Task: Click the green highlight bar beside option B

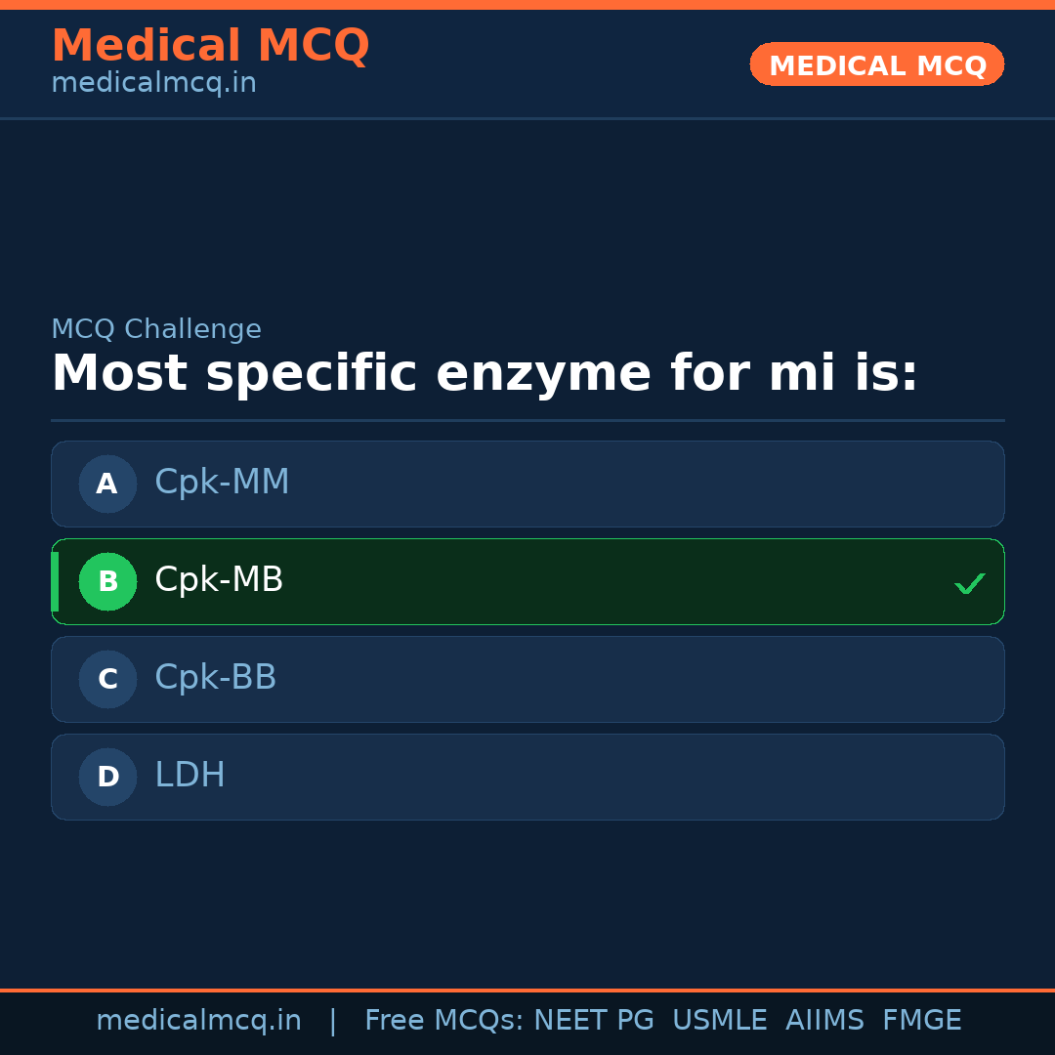Action: (55, 581)
